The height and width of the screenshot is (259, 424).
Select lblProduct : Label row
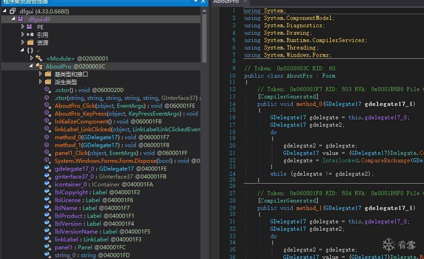(x=94, y=216)
